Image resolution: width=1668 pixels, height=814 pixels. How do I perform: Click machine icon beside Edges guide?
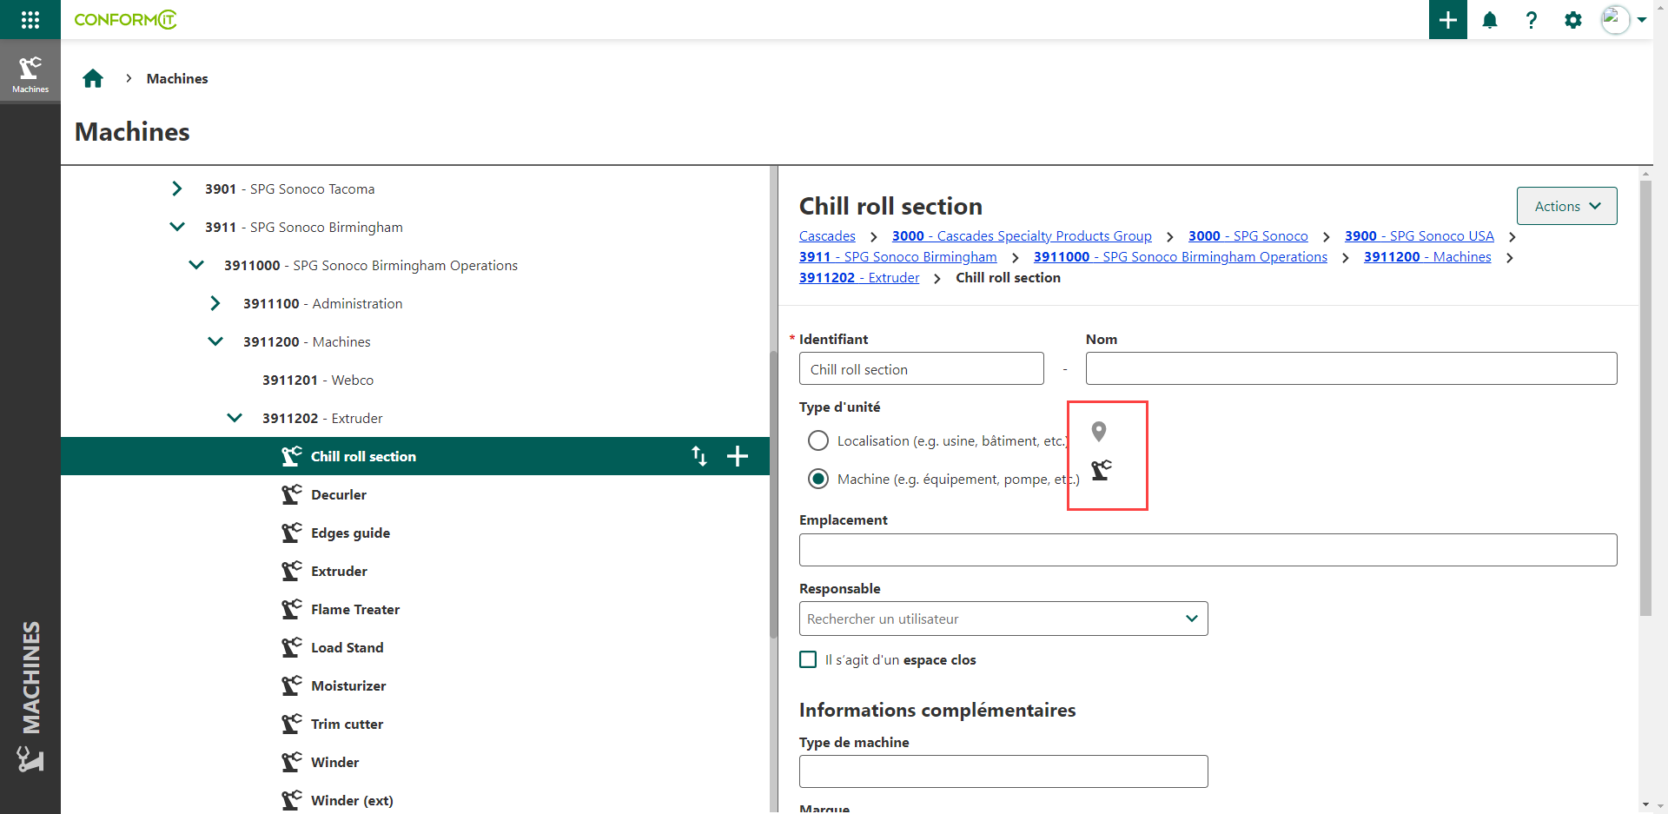[292, 533]
